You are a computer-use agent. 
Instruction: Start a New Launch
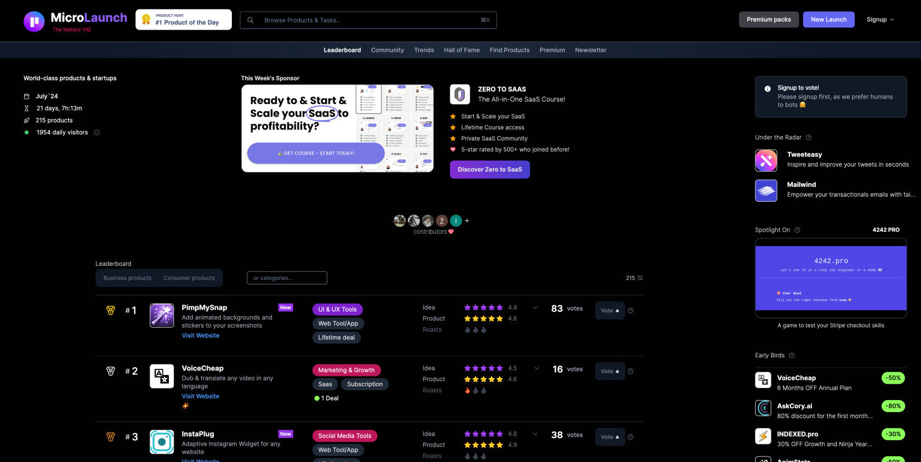coord(828,19)
